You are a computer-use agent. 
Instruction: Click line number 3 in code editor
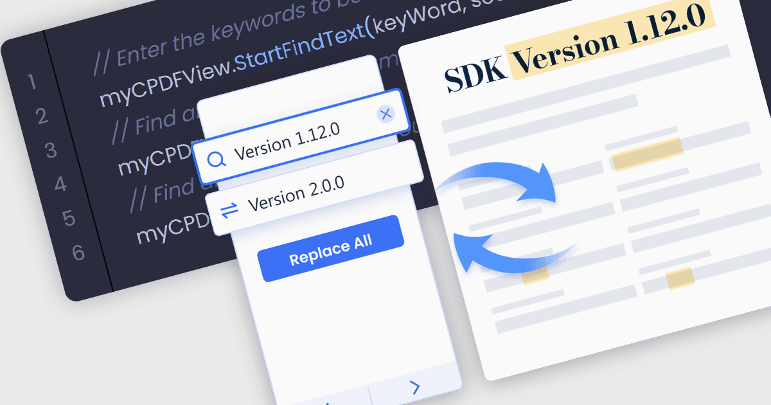(51, 151)
